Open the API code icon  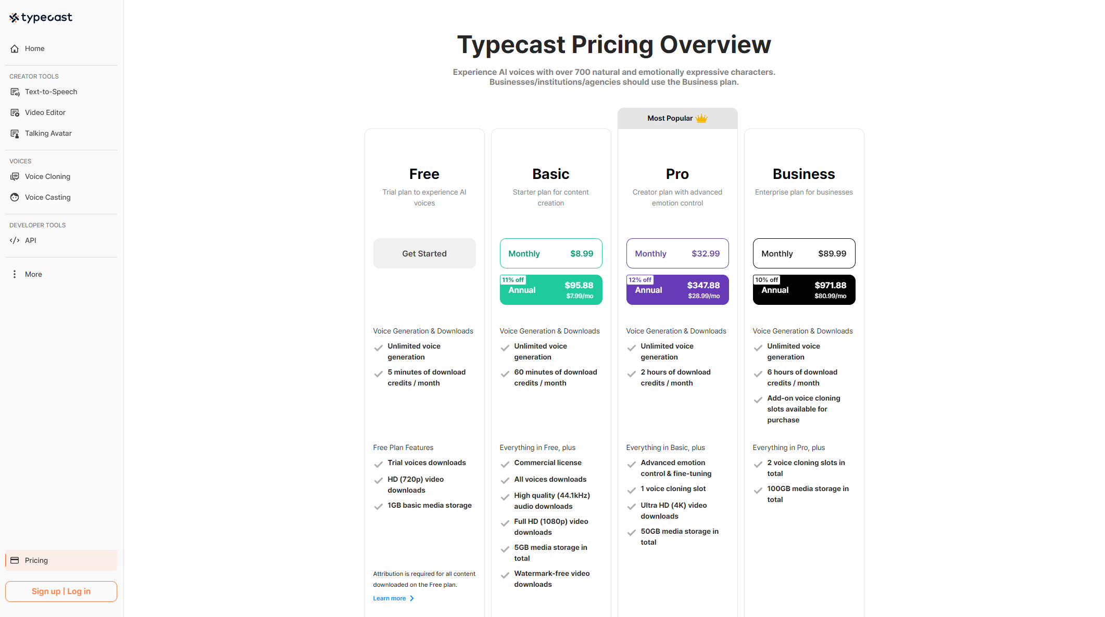coord(15,240)
